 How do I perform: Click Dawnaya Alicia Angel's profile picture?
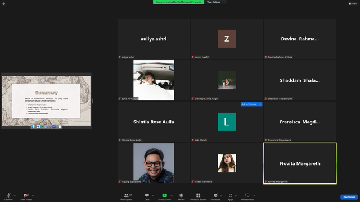point(227,80)
